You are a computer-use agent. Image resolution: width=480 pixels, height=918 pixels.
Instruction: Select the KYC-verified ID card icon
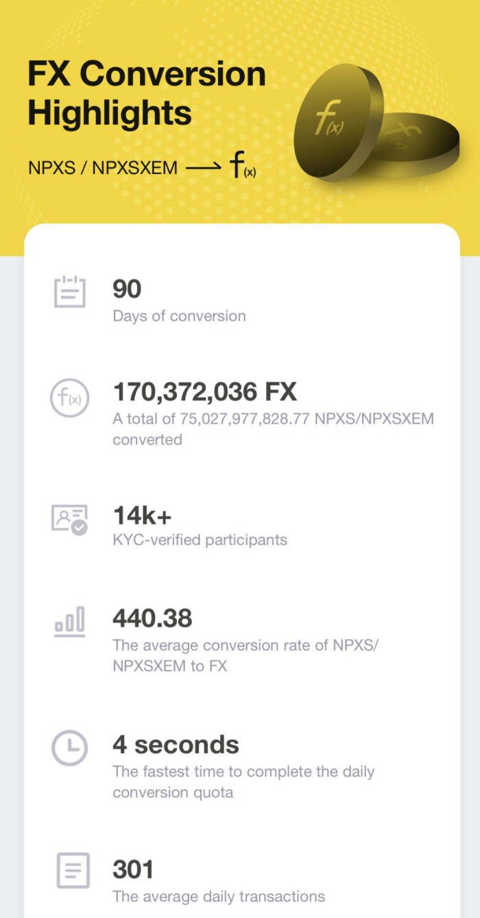click(70, 519)
